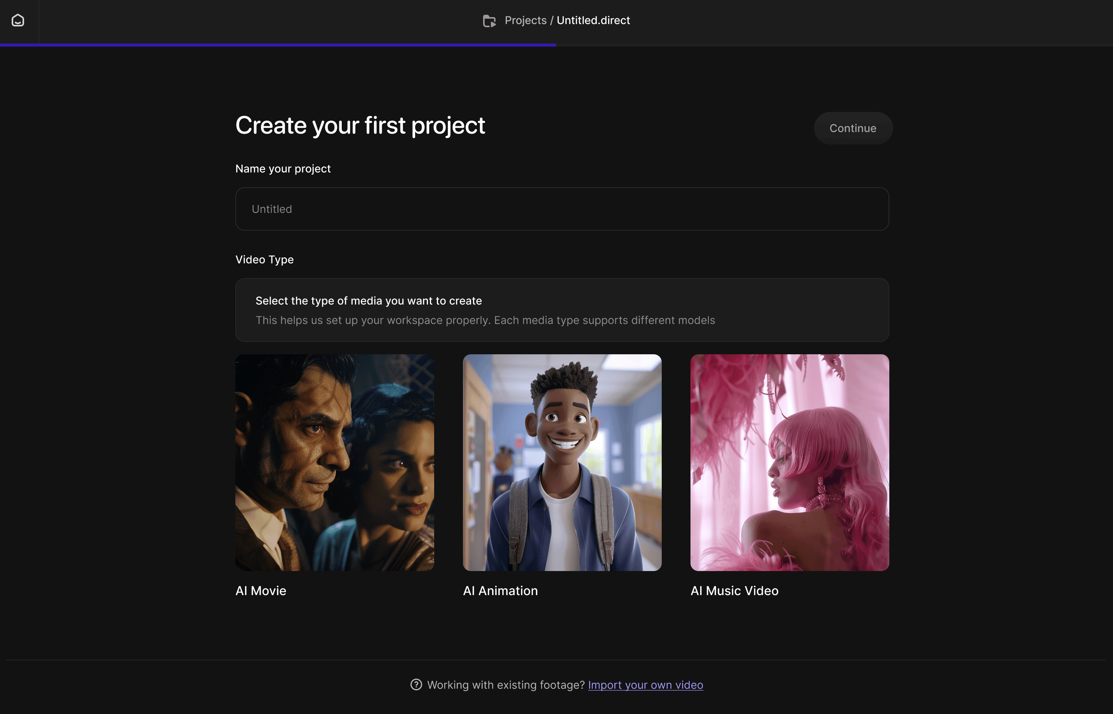The width and height of the screenshot is (1113, 714).
Task: Click the 'Name your project' label
Action: [283, 169]
